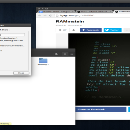Open the 6 comments link
This screenshot has width=130, height=130.
[75, 25]
